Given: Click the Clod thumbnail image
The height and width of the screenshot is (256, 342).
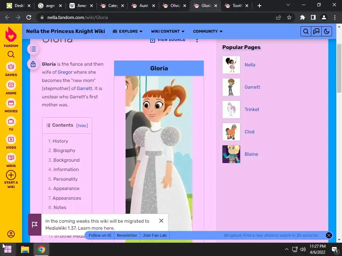Looking at the screenshot, I should tap(231, 132).
